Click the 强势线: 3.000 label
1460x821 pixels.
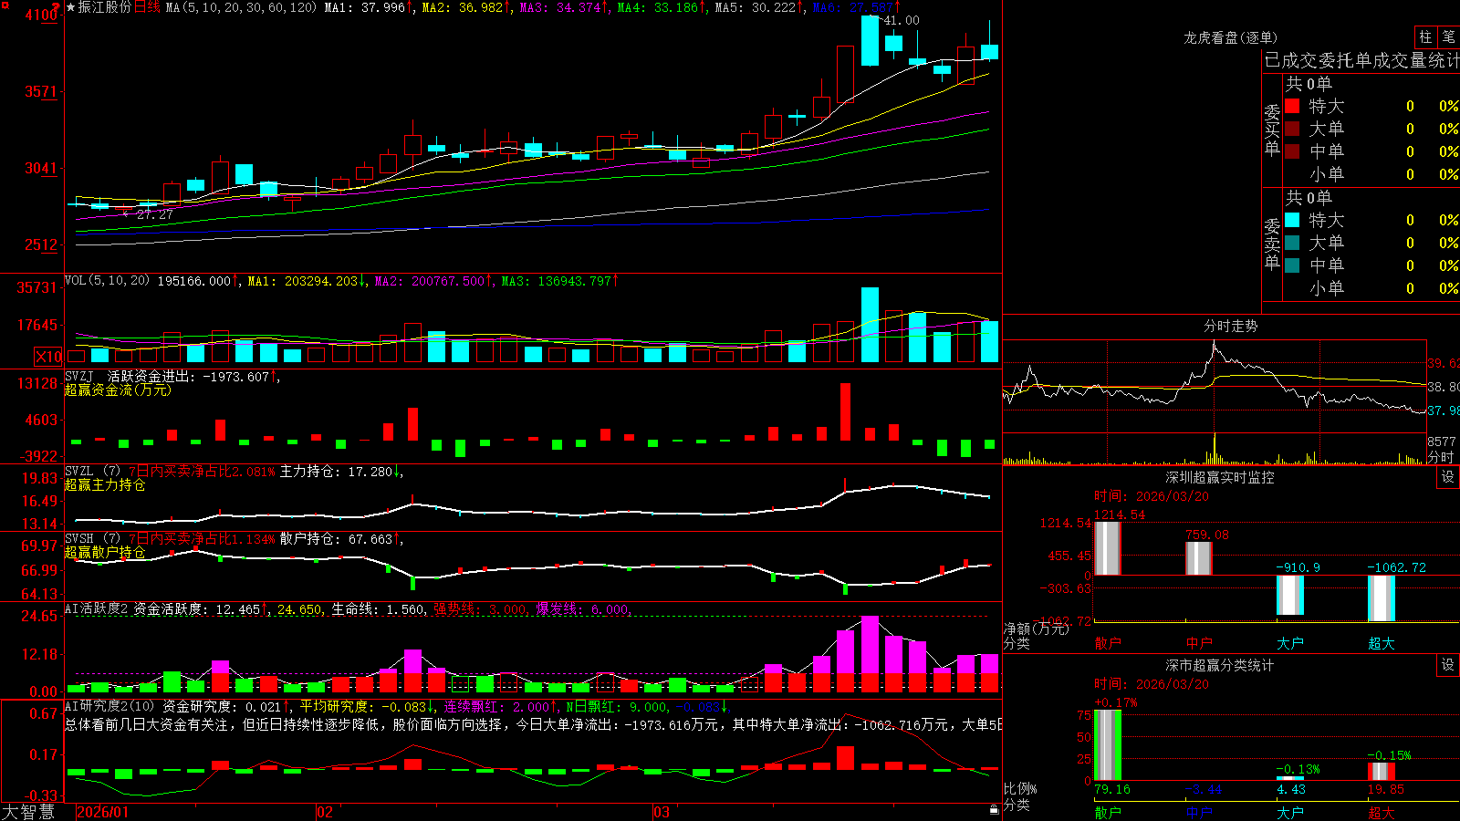[480, 608]
